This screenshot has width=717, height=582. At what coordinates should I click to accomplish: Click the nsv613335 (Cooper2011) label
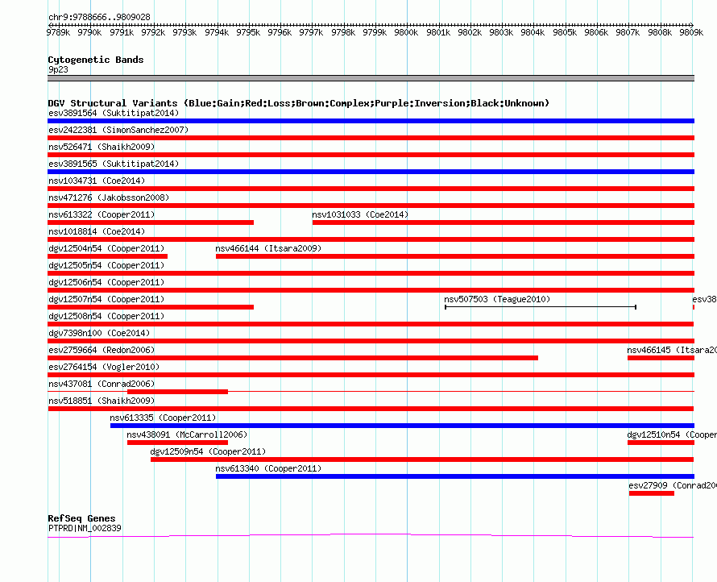[x=163, y=418]
